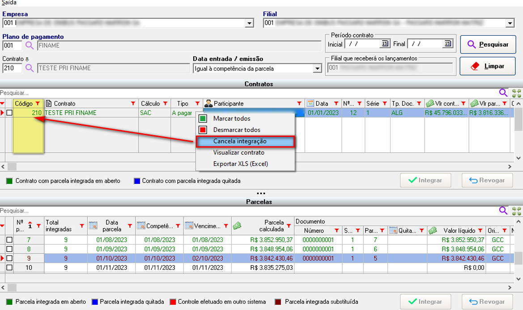Click the 02/10/2023 vencimento cell
Image resolution: width=523 pixels, height=310 pixels.
click(x=208, y=259)
